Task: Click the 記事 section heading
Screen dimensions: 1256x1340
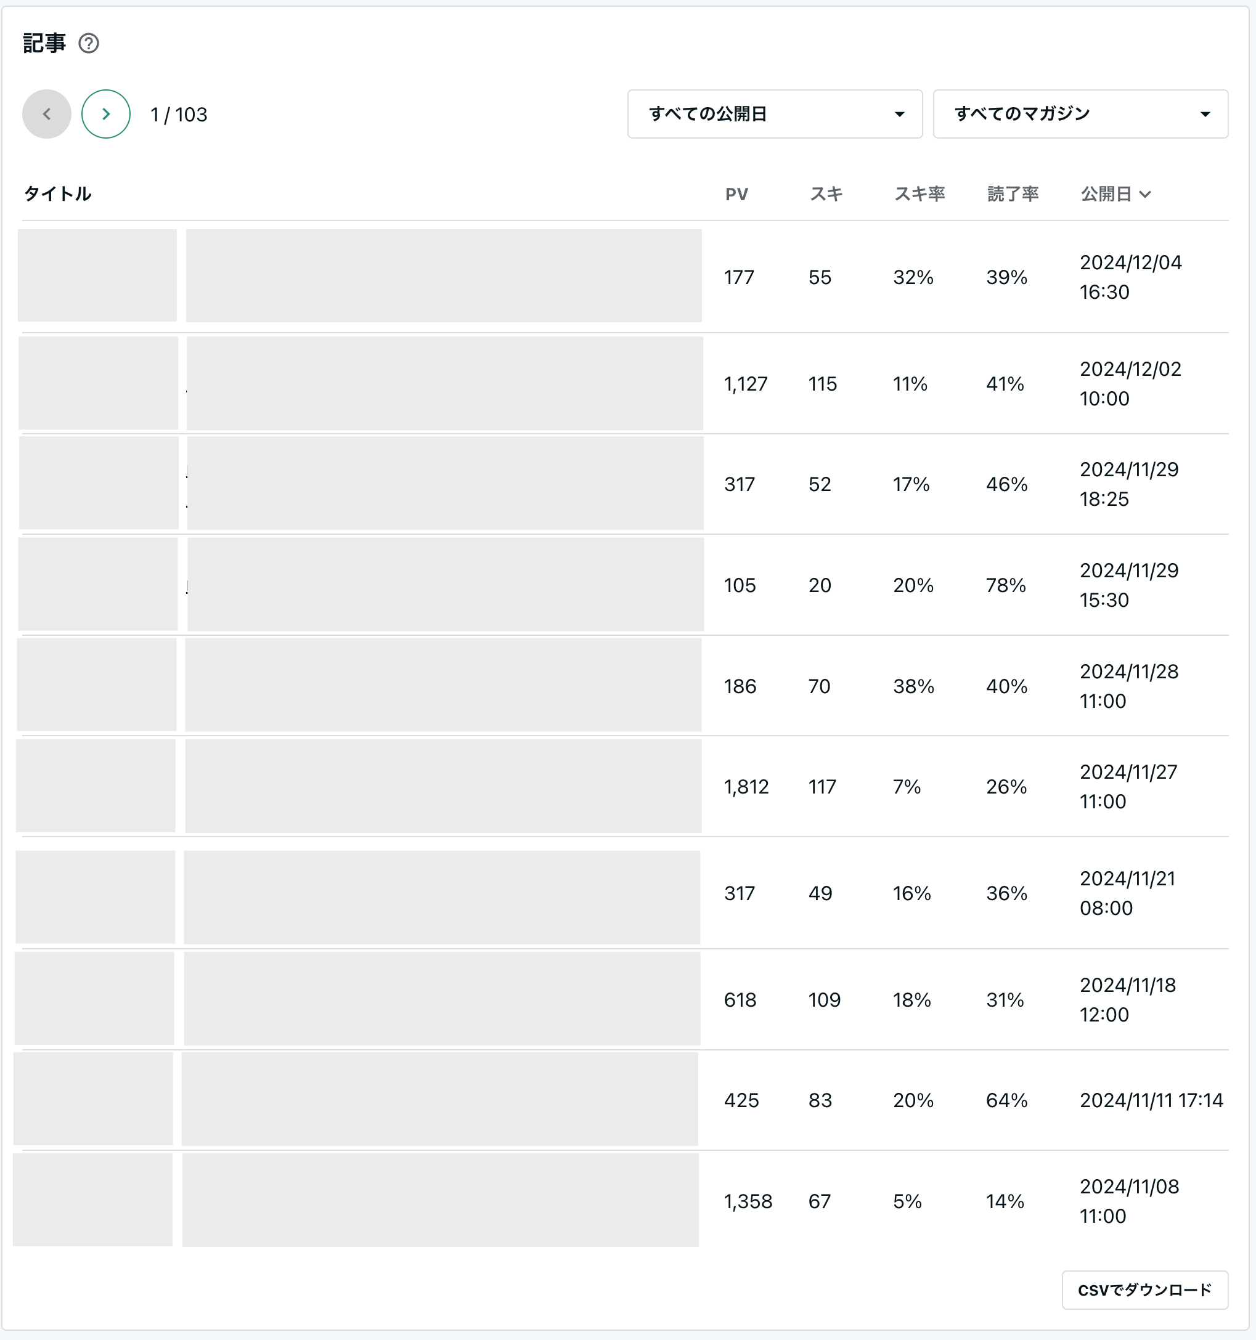Action: [x=44, y=43]
